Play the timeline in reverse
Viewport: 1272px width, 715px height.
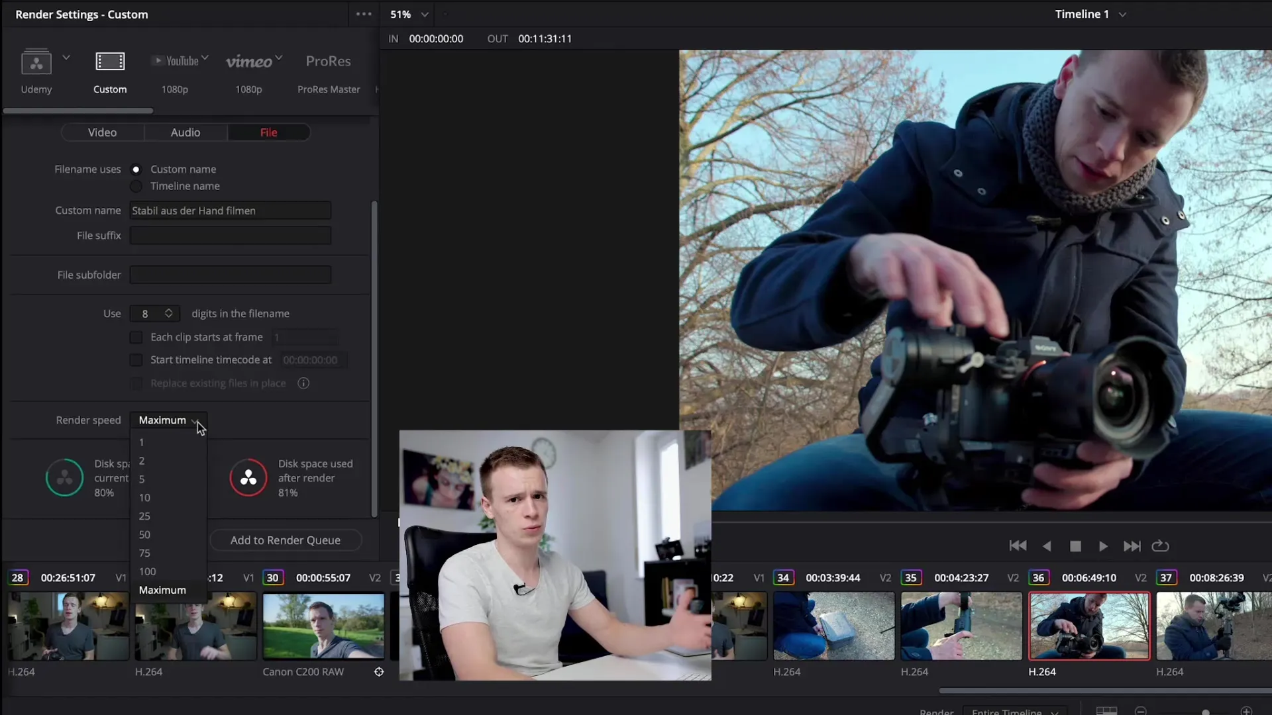pyautogui.click(x=1047, y=546)
